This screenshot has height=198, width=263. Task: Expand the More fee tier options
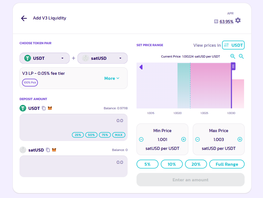112,78
